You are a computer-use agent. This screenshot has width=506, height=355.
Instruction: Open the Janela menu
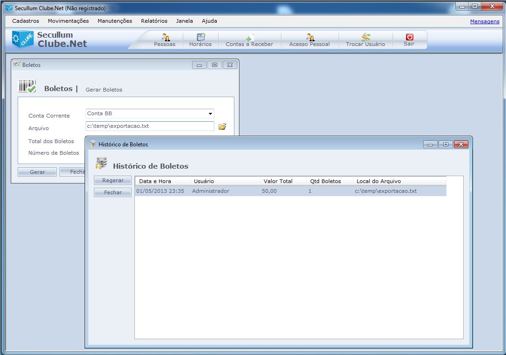184,21
